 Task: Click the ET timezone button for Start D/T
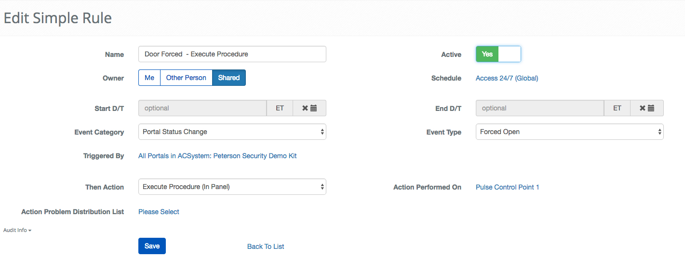pos(280,108)
